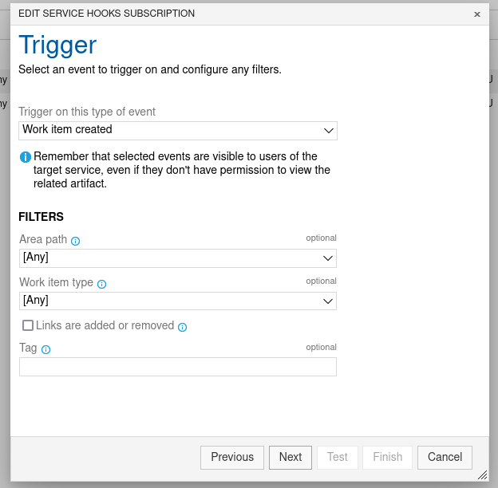Click the FILTERS section heading

(x=41, y=217)
